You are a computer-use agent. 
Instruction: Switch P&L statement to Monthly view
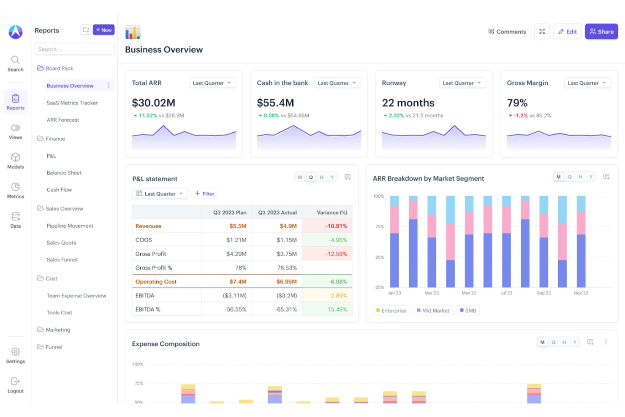(300, 177)
